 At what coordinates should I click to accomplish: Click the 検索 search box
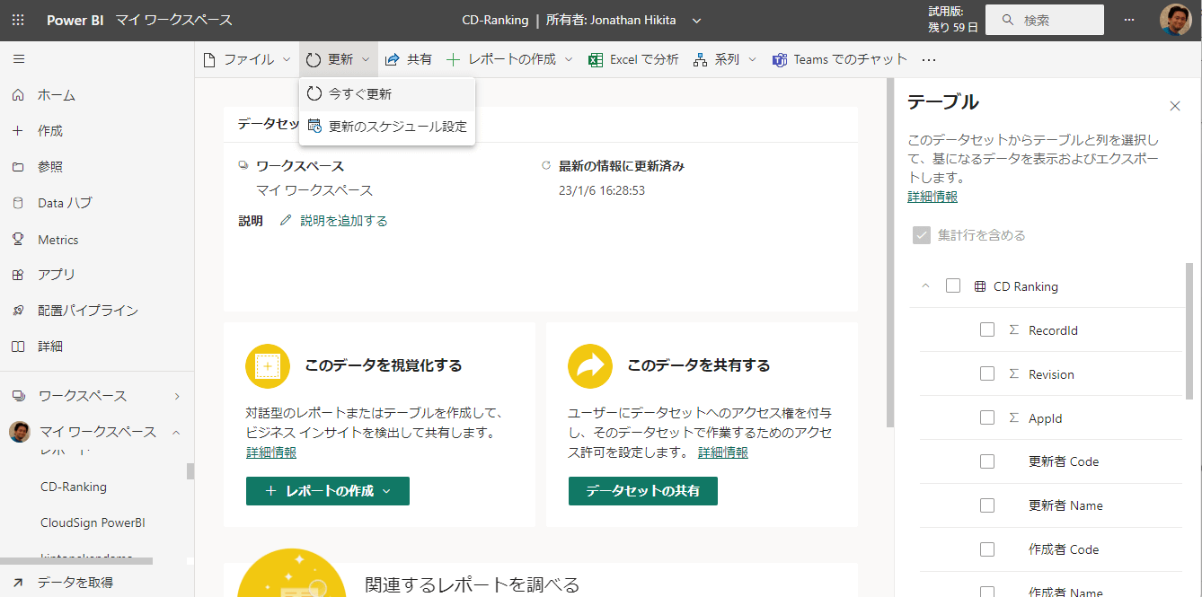pos(1045,20)
